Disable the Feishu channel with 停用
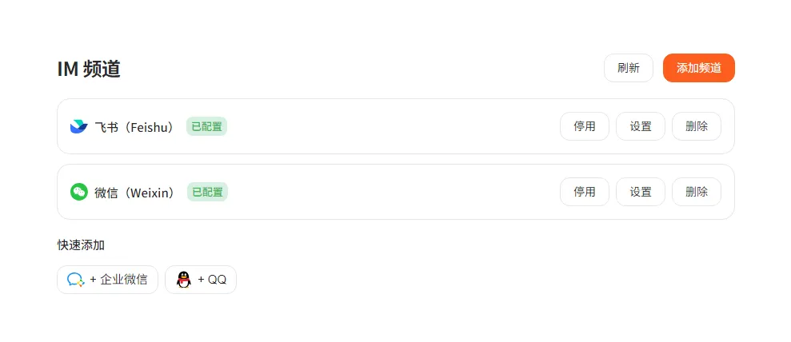Image resolution: width=791 pixels, height=342 pixels. coord(584,126)
